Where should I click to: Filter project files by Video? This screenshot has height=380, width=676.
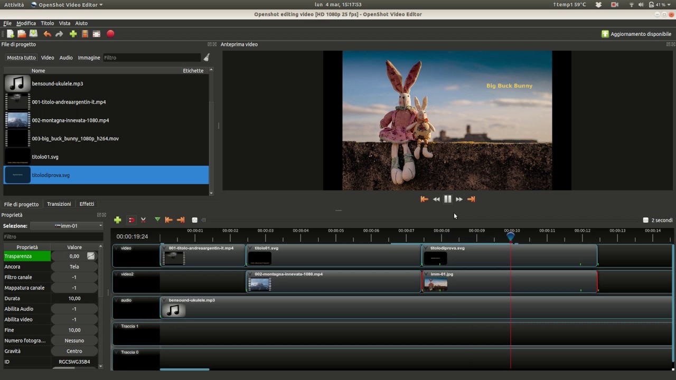(48, 58)
